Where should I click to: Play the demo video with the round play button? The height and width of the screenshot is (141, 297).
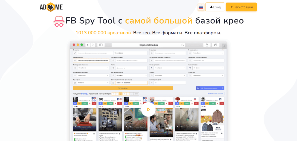148,109
